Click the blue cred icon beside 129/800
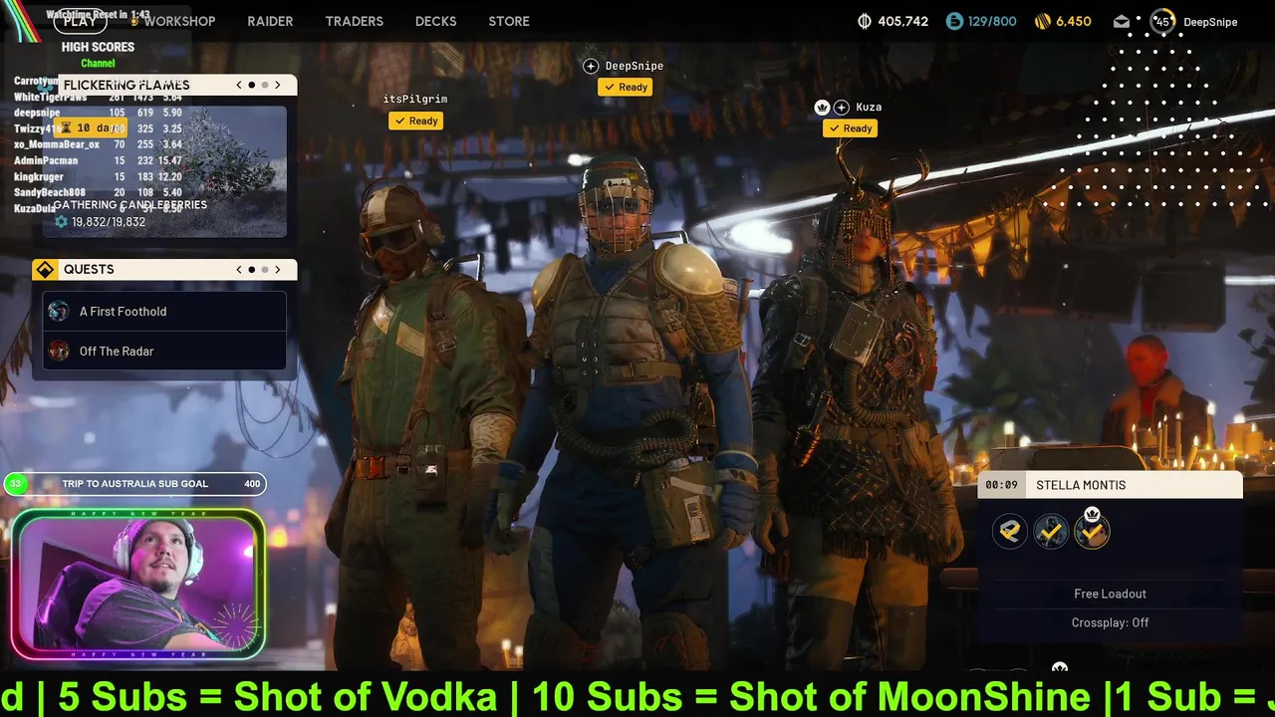The image size is (1275, 717). click(954, 21)
